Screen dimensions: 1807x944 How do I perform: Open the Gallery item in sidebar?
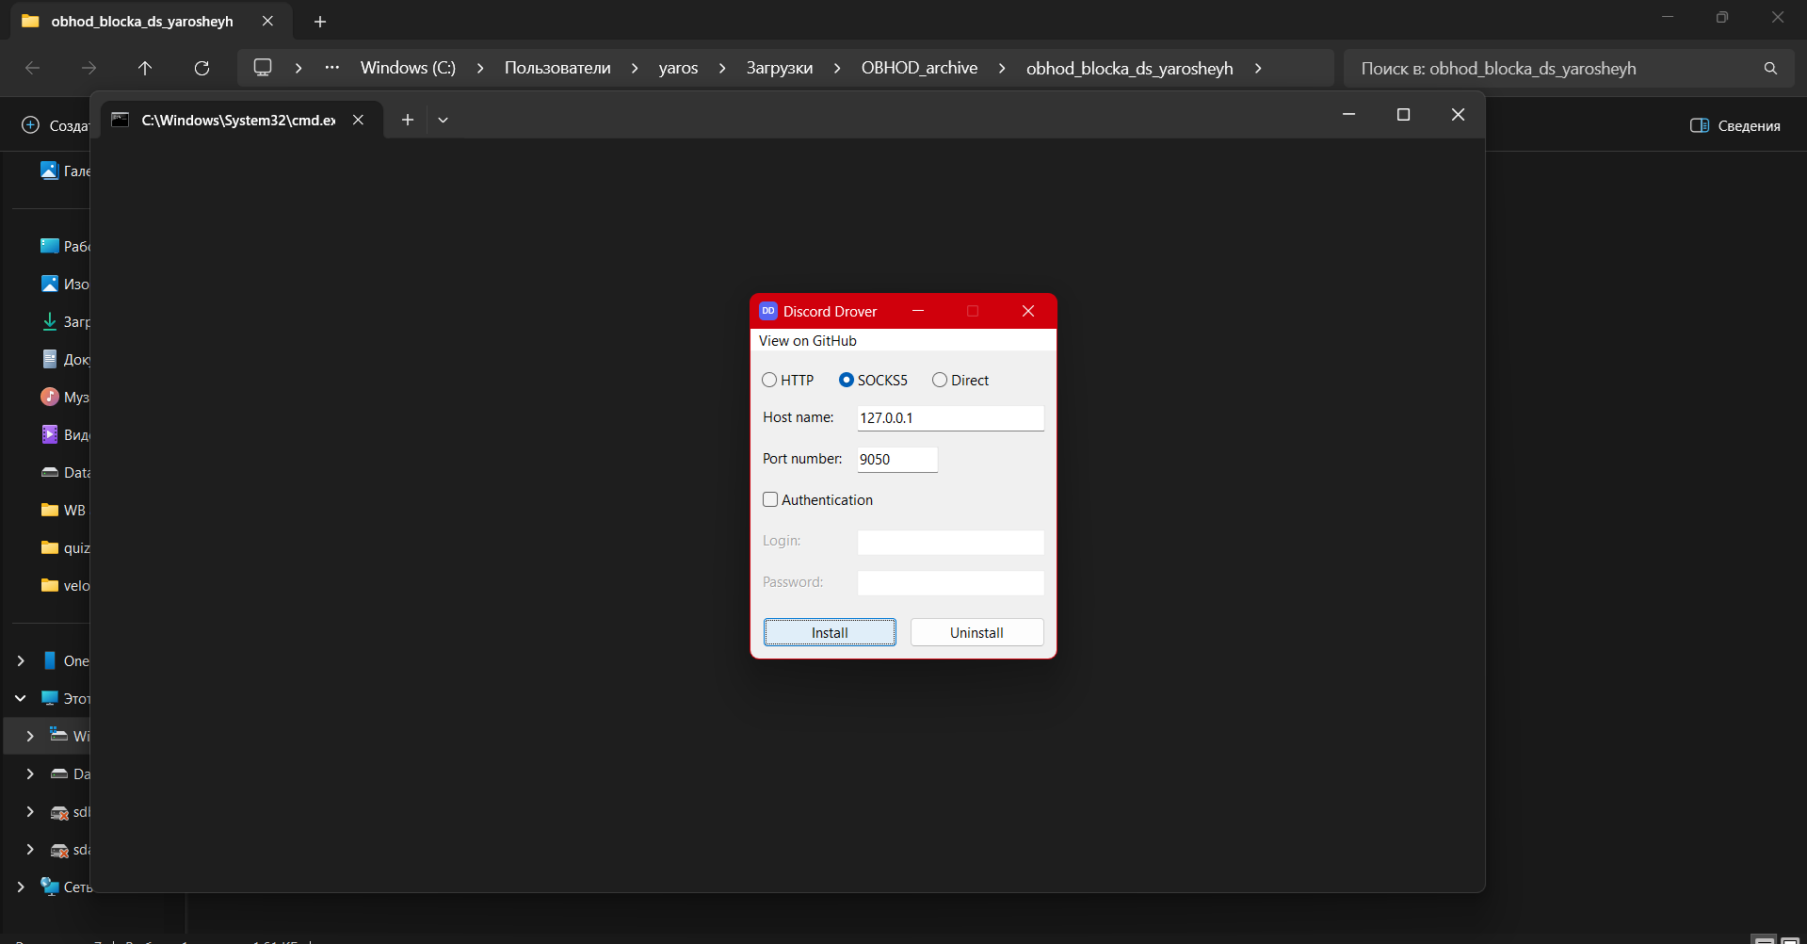coord(65,171)
